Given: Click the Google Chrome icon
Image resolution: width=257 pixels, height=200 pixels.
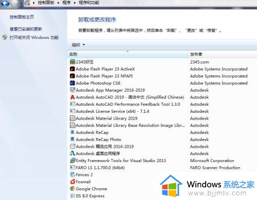Looking at the screenshot, I should point(72,189).
